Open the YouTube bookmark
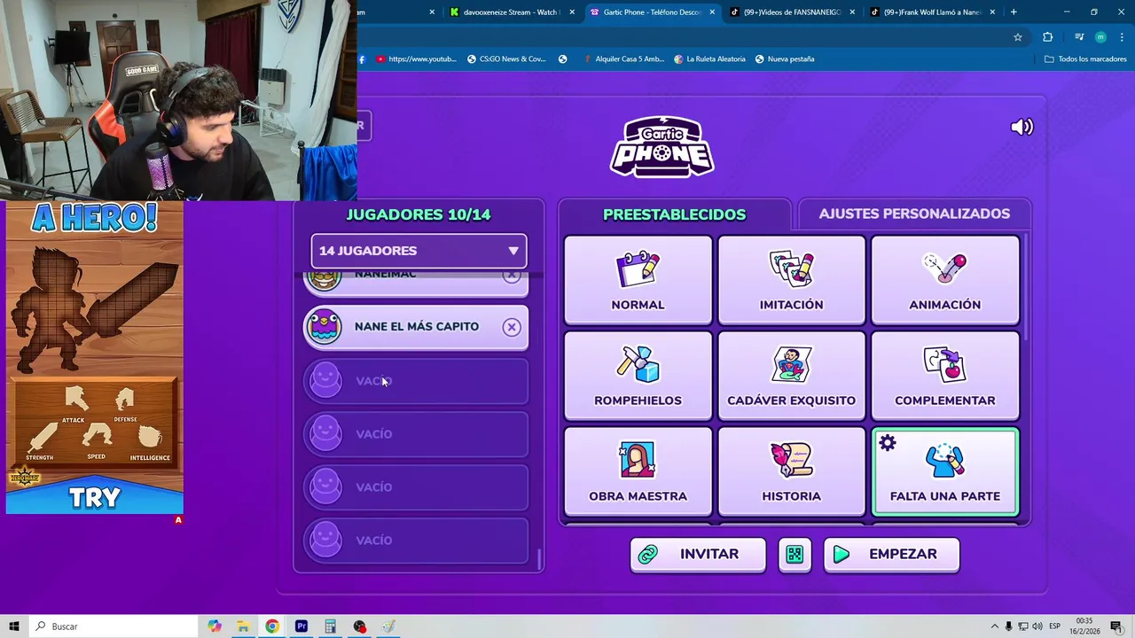Viewport: 1135px width, 638px height. pos(416,59)
